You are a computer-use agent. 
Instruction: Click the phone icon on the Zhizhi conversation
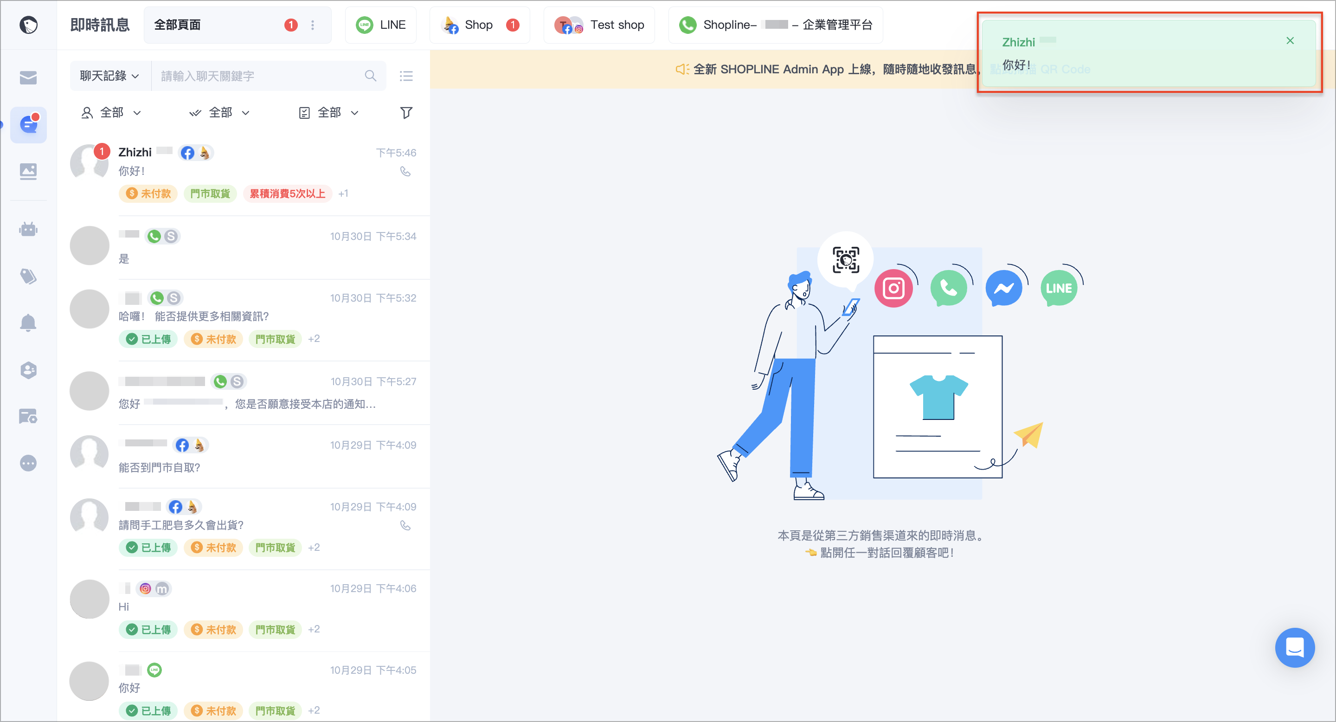(405, 171)
